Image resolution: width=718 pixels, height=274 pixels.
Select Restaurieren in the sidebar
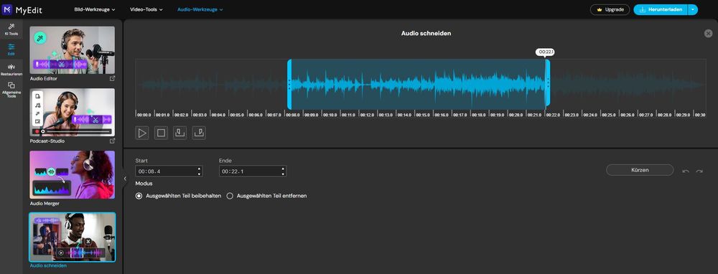11,70
